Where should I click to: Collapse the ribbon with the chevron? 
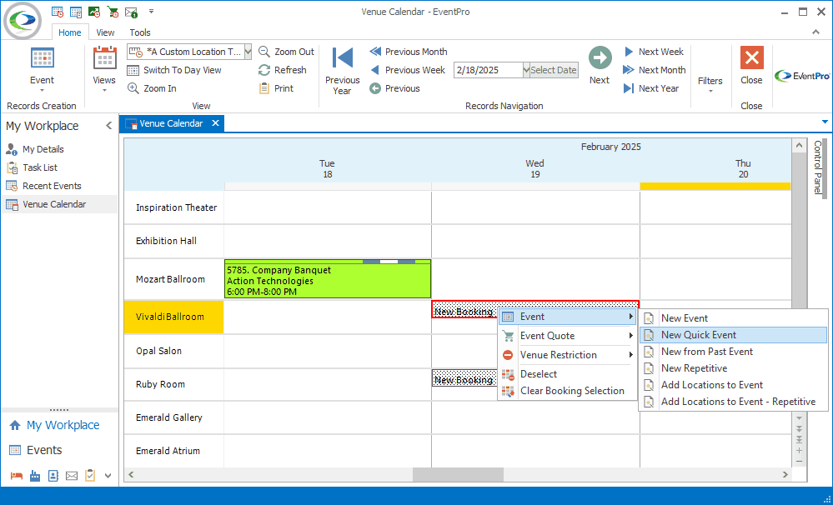815,32
